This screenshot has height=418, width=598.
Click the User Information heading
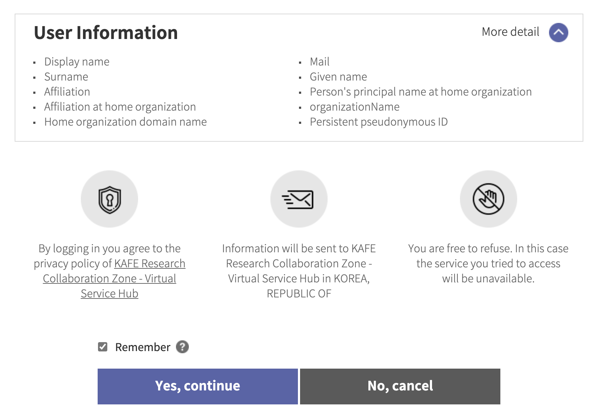tap(106, 33)
